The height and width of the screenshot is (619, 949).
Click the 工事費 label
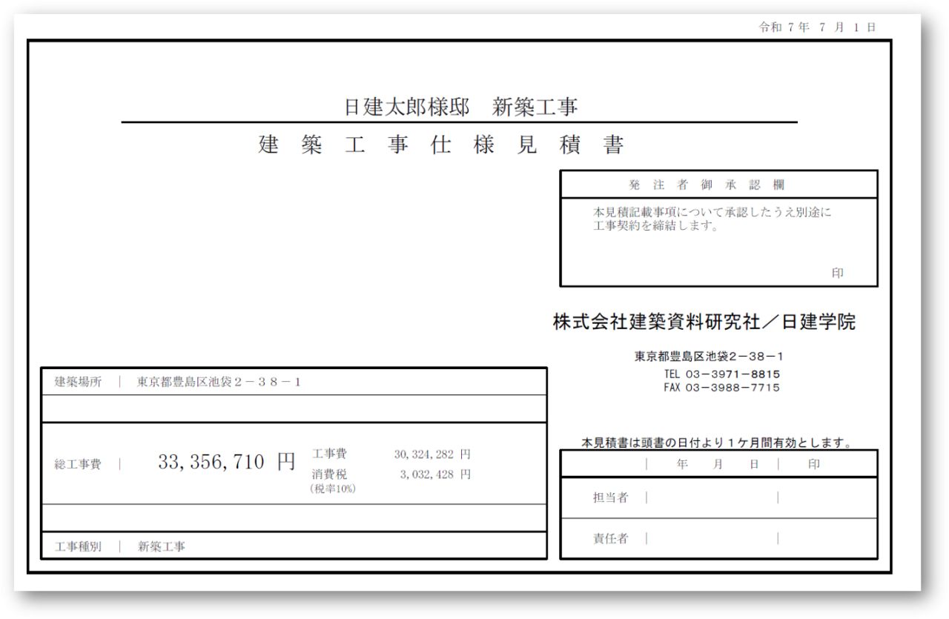coord(328,454)
